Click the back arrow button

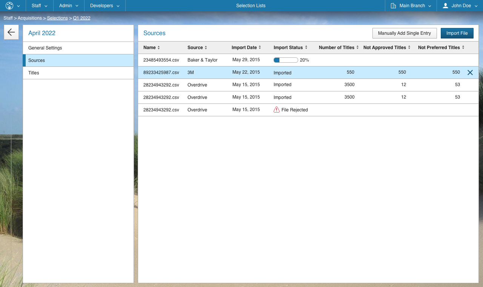pos(11,32)
